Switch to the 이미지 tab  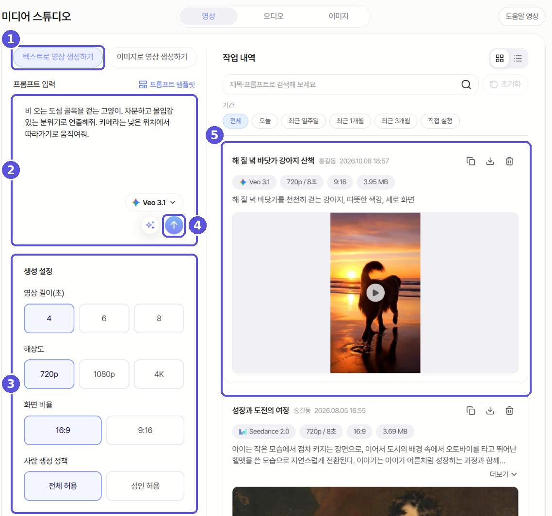pos(338,16)
